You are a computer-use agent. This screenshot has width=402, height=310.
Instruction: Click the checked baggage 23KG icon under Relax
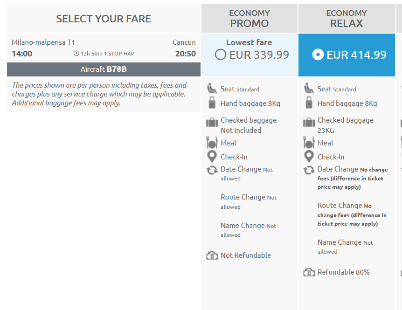[x=309, y=122]
